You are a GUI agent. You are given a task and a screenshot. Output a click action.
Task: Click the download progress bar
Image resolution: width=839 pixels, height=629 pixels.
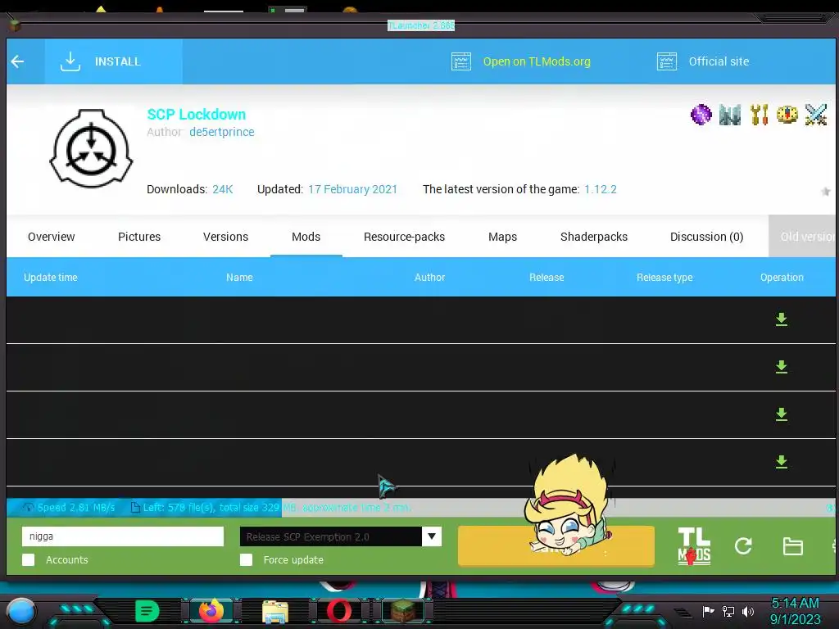(421, 508)
